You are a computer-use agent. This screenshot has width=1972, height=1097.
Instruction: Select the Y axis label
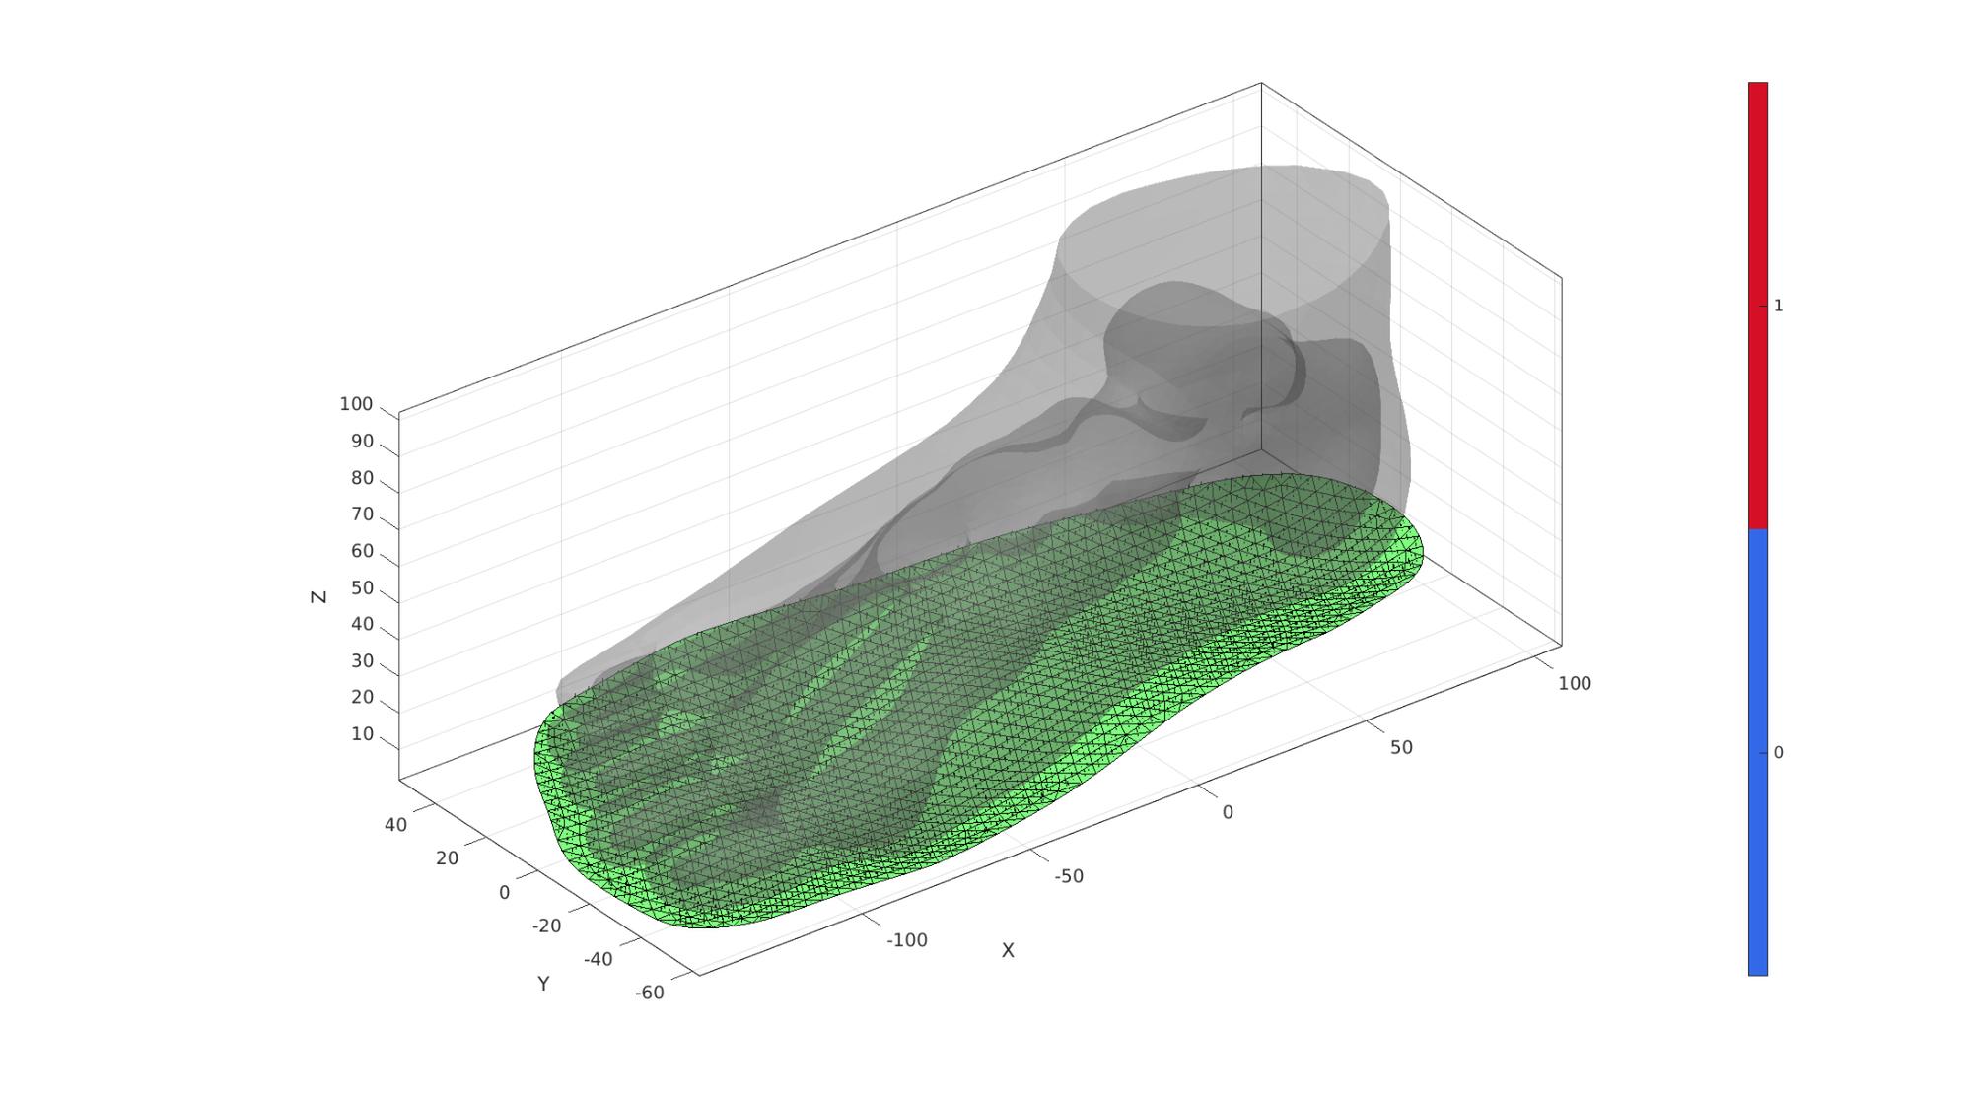click(543, 984)
